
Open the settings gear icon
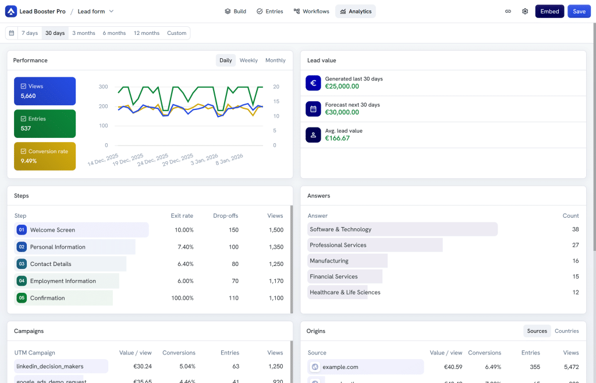pyautogui.click(x=525, y=12)
